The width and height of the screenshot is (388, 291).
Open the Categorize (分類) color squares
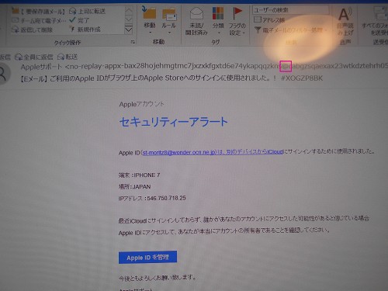coord(218,21)
